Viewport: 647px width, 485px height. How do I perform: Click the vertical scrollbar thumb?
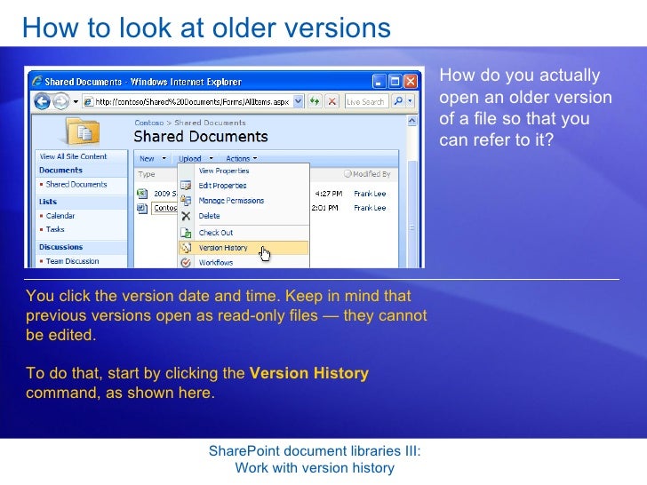411,214
